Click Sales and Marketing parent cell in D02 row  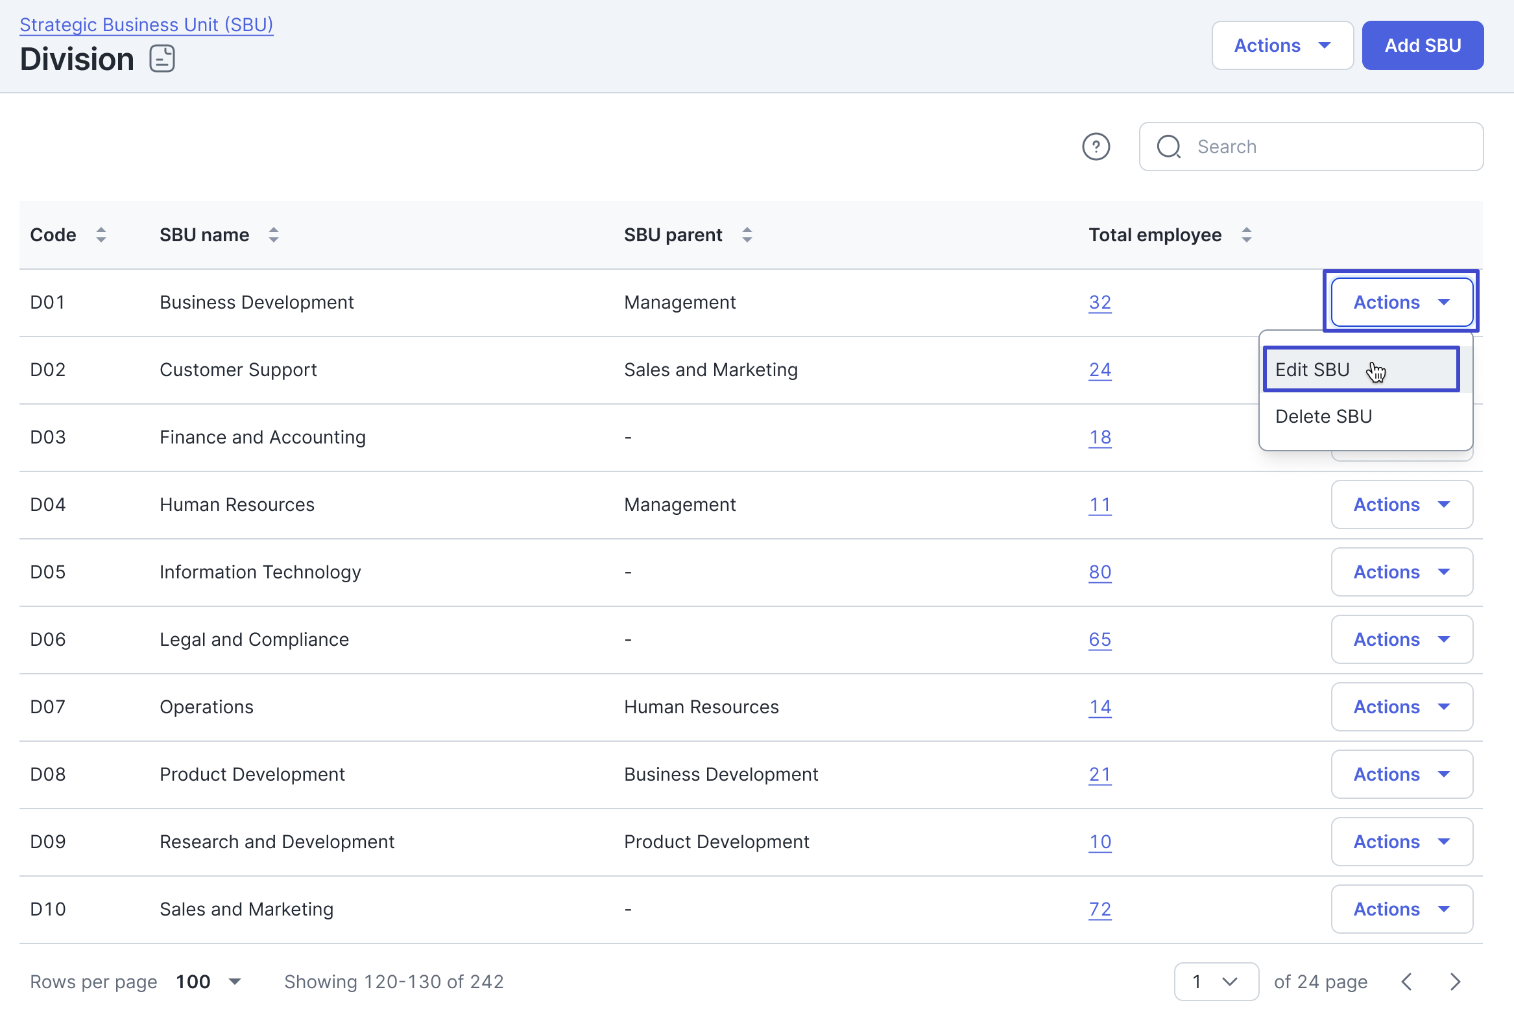710,370
